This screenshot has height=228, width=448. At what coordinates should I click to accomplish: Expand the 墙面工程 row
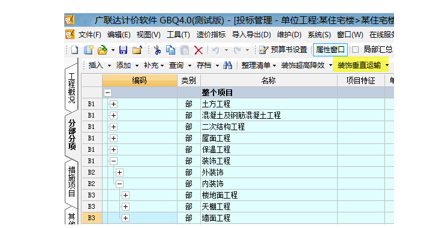125,218
